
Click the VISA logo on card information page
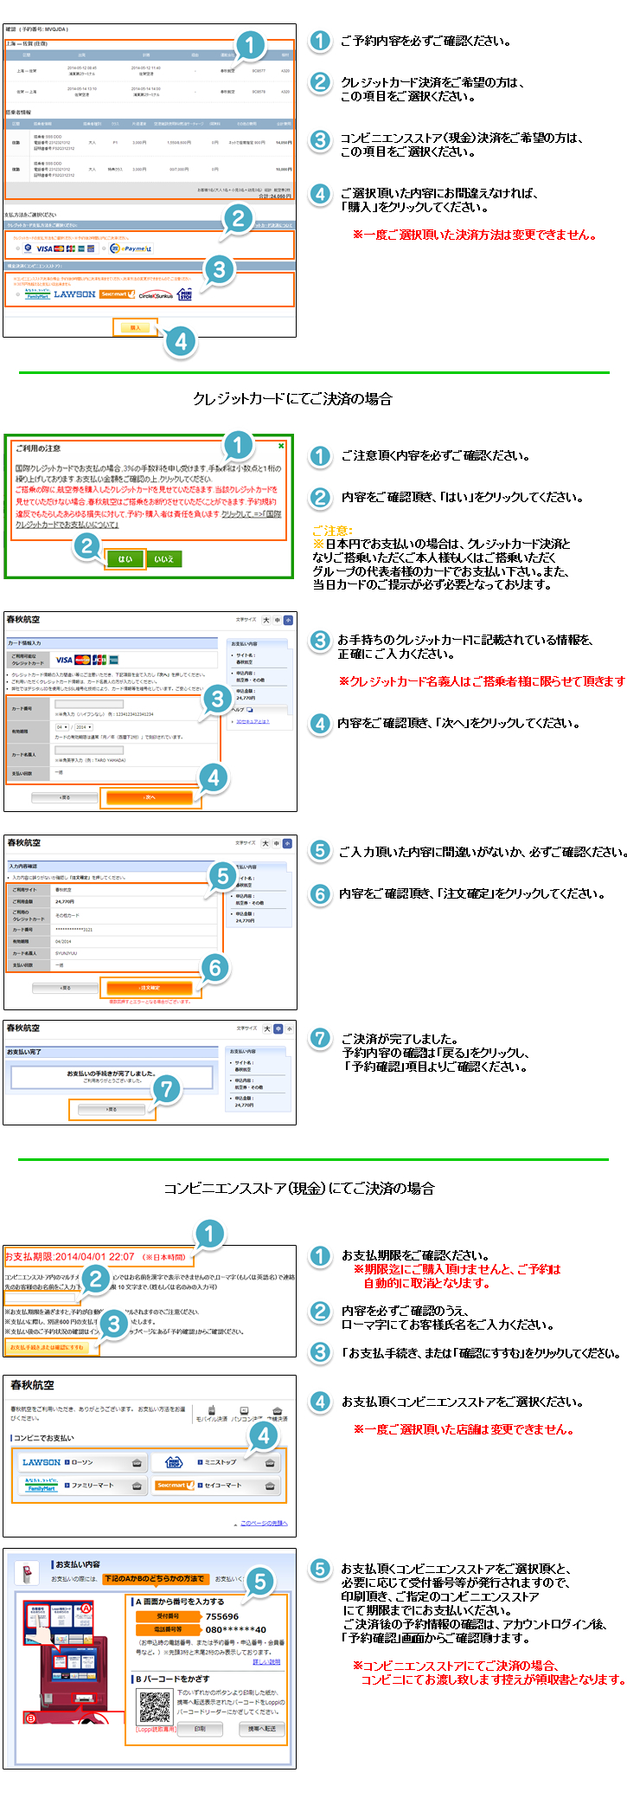click(x=64, y=660)
